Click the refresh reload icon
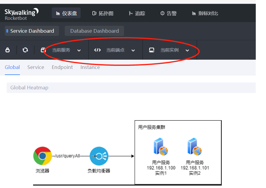The height and width of the screenshot is (188, 266). pyautogui.click(x=25, y=50)
